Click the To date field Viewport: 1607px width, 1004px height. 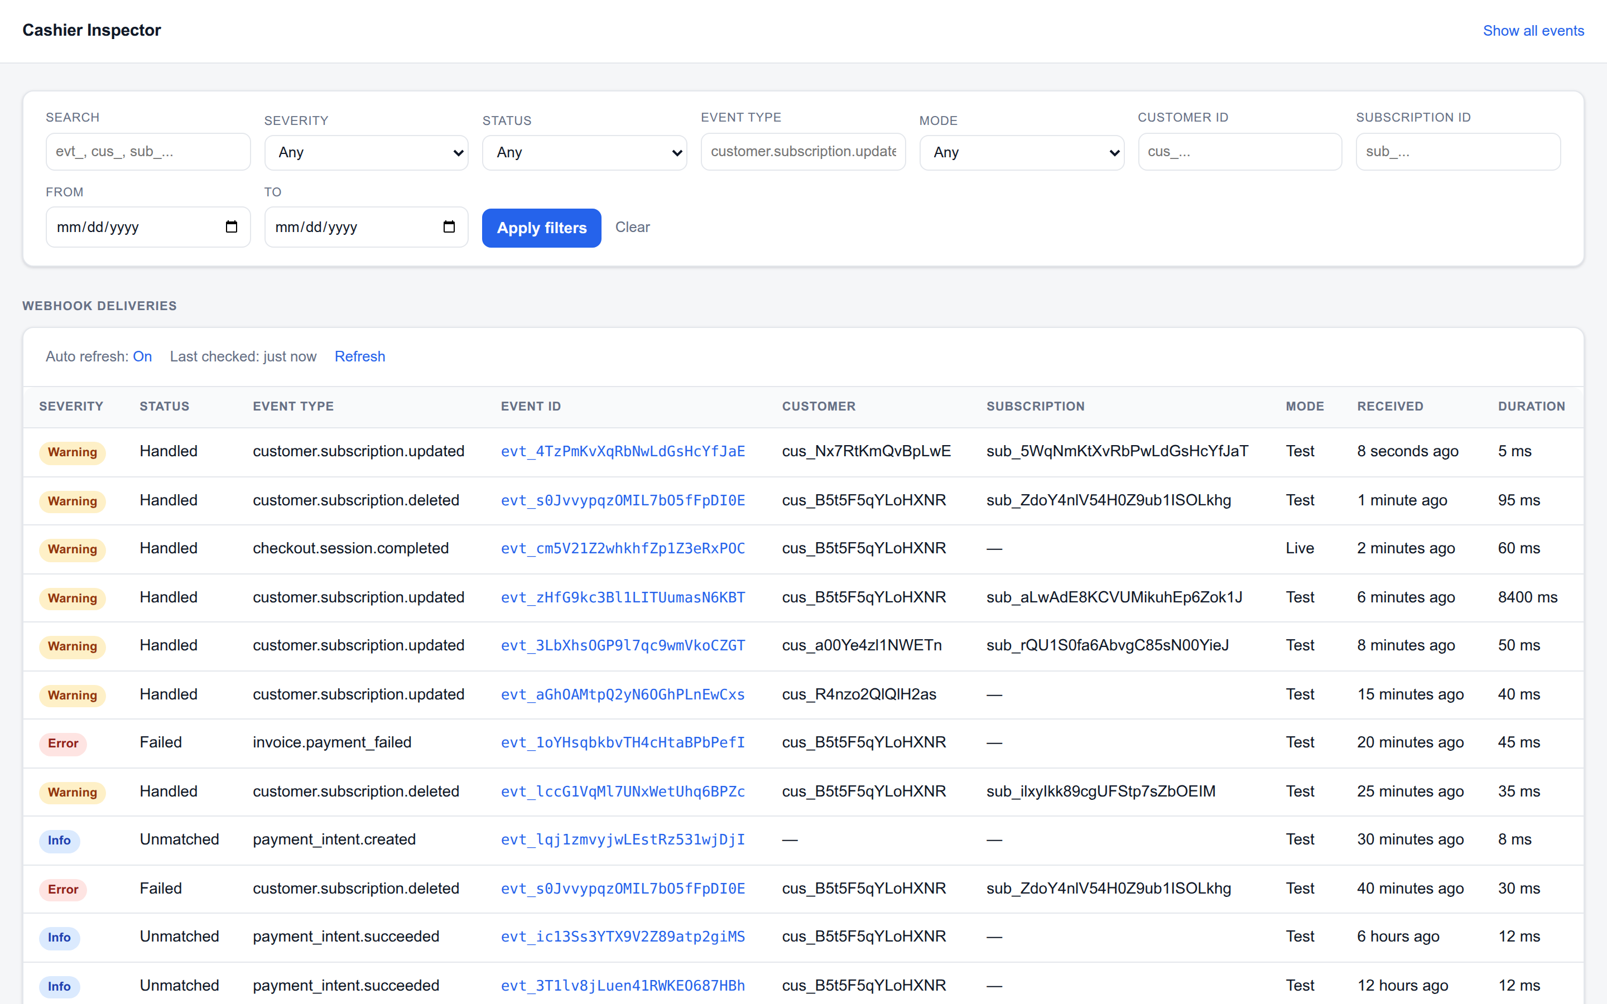366,227
